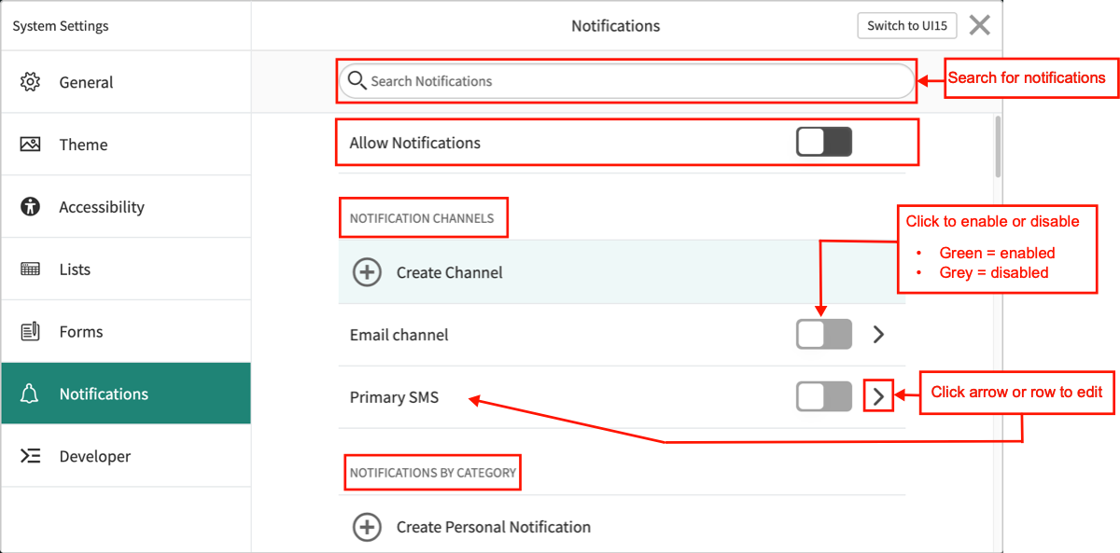Expand Email channel with its chevron arrow
This screenshot has height=553, width=1120.
(877, 334)
